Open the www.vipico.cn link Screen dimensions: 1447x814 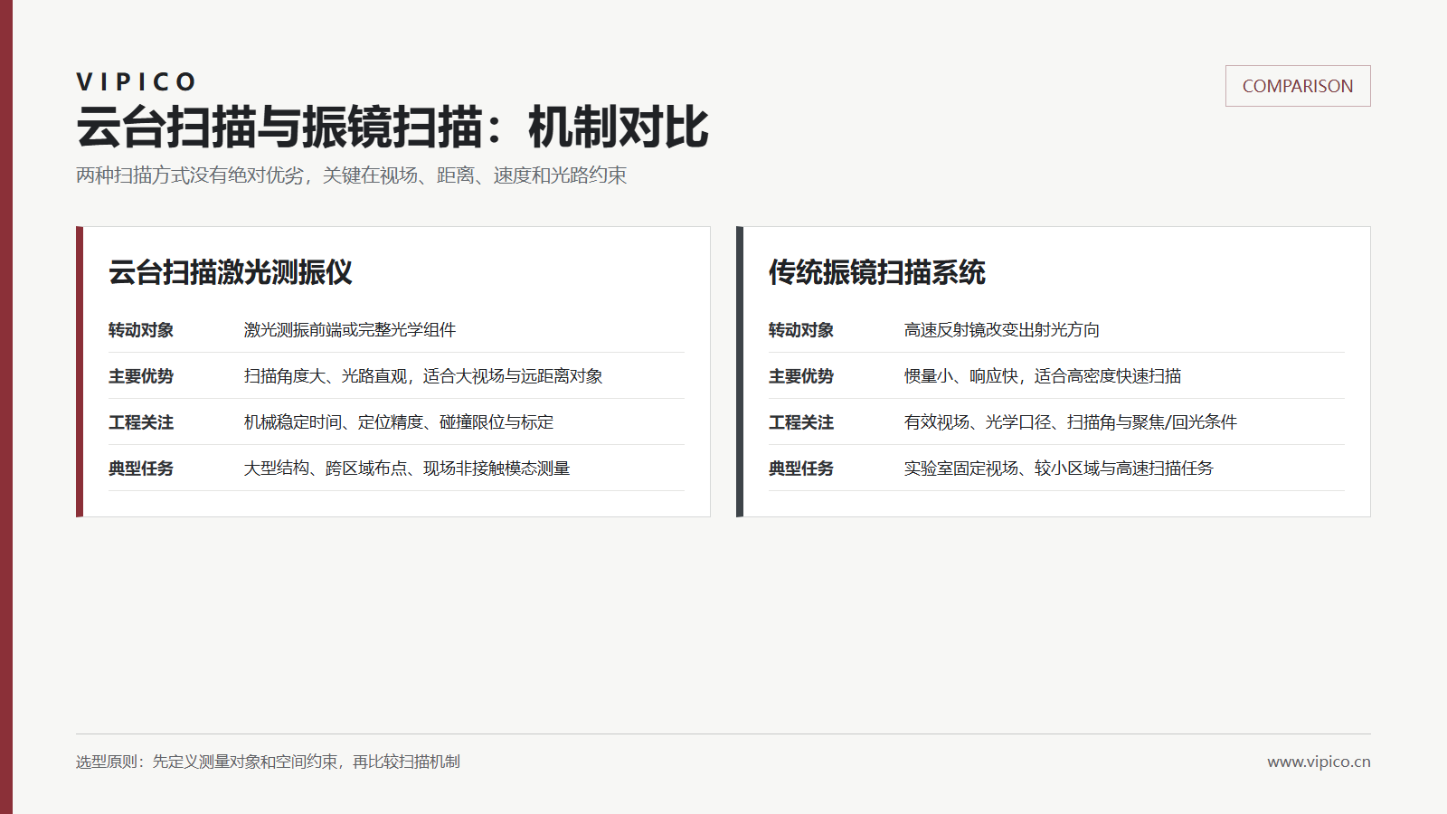[x=1319, y=762]
